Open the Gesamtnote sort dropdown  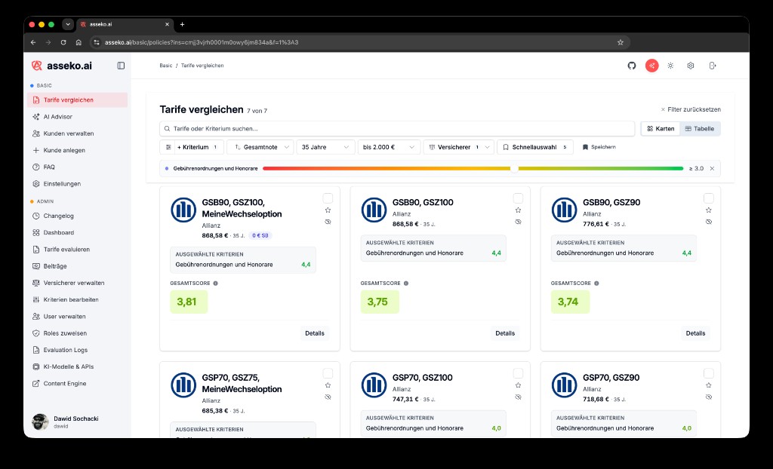[260, 147]
